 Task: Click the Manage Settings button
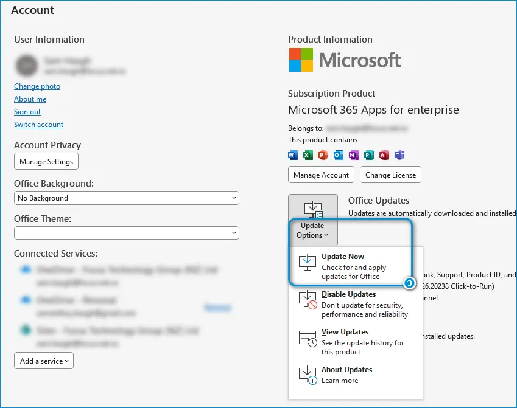[46, 162]
